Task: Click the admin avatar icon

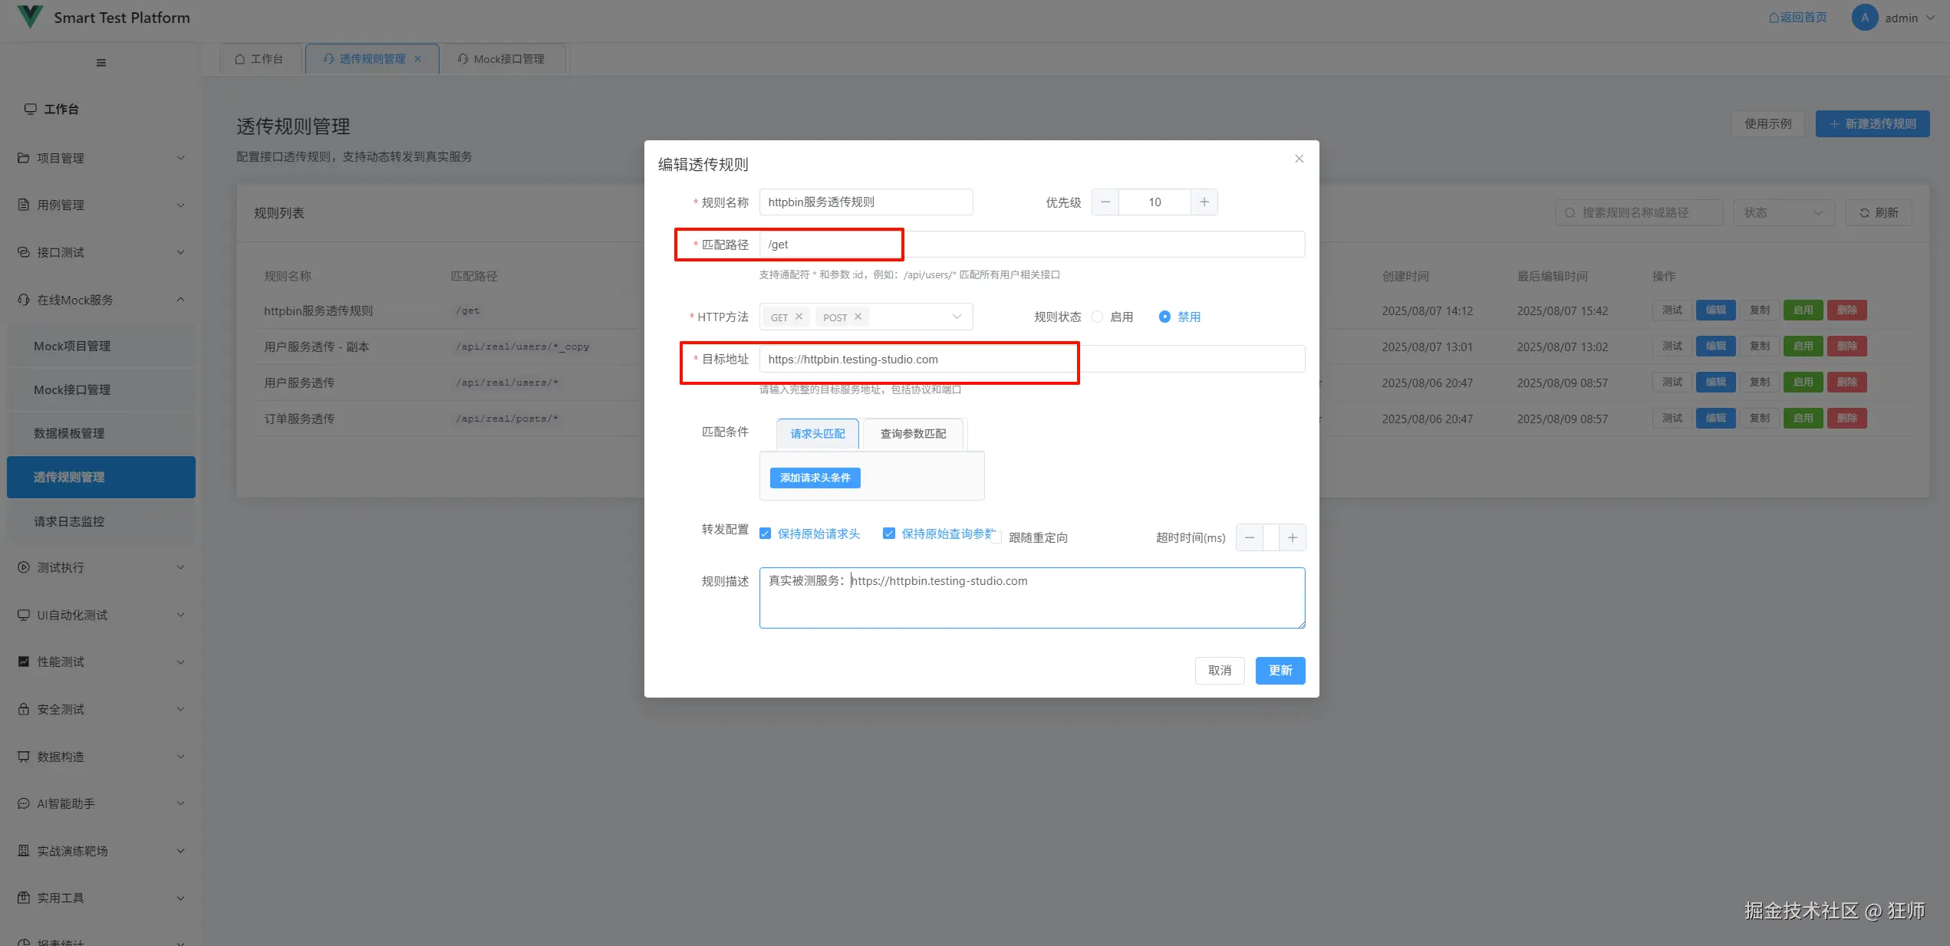Action: [1864, 18]
